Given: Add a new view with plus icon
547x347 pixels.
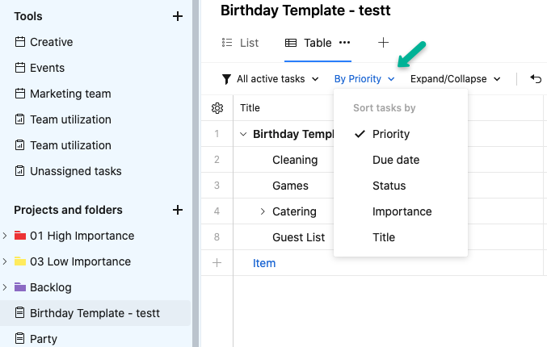Looking at the screenshot, I should pyautogui.click(x=383, y=43).
